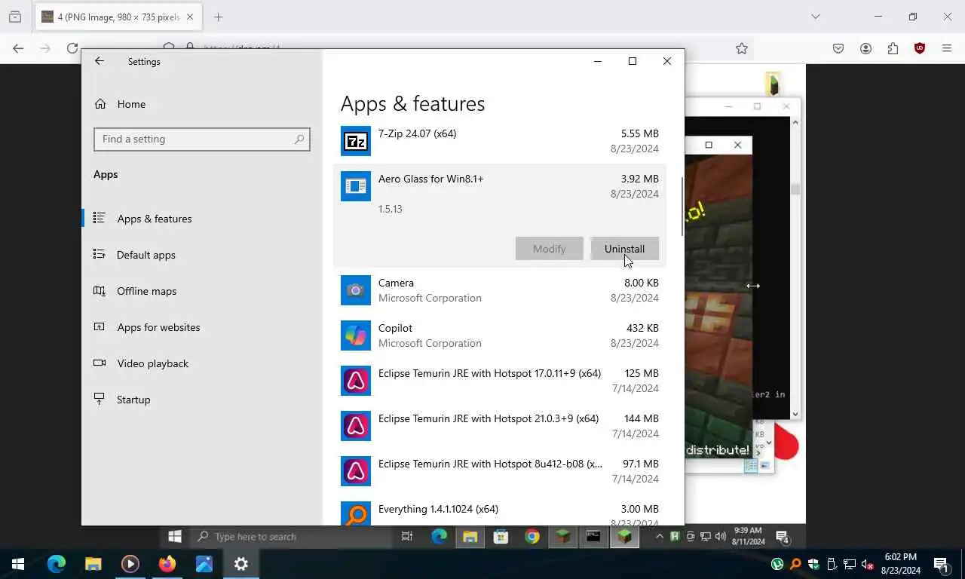The height and width of the screenshot is (579, 965).
Task: Select the Aero Glass for Win8.1+ entry
Action: coord(500,216)
